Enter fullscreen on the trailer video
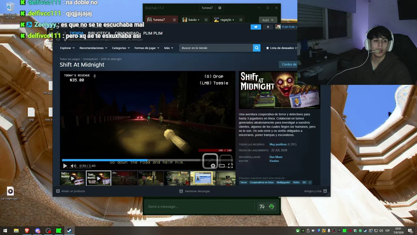Image resolution: width=417 pixels, height=235 pixels. click(230, 166)
